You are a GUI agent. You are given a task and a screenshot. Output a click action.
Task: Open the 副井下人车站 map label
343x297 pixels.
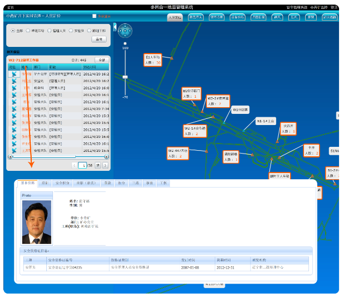pyautogui.click(x=279, y=176)
